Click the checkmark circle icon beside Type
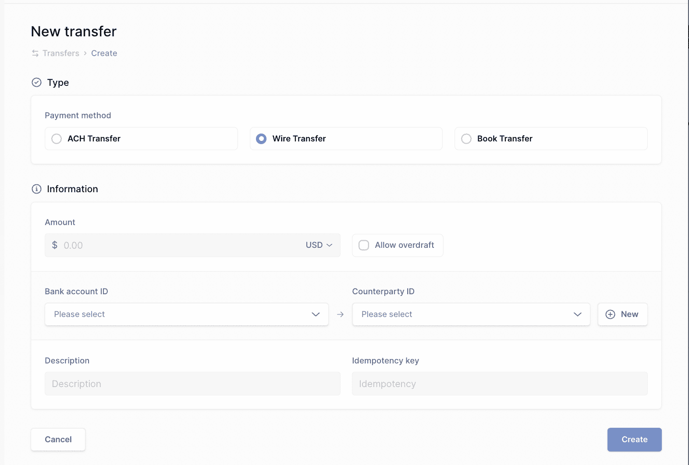Viewport: 689px width, 465px height. [x=36, y=82]
